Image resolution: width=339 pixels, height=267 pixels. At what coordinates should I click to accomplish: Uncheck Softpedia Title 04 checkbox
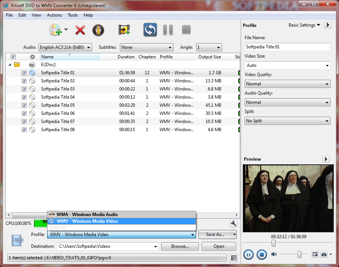(x=24, y=97)
